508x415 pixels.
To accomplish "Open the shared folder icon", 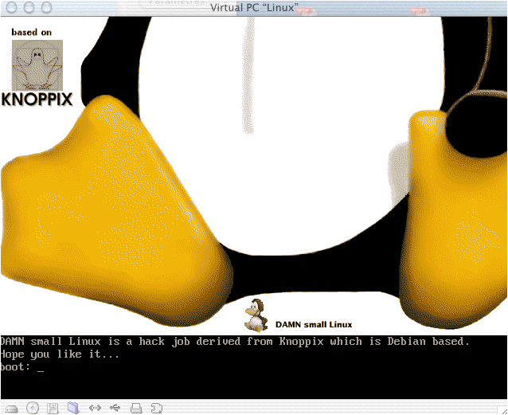I will tap(73, 408).
